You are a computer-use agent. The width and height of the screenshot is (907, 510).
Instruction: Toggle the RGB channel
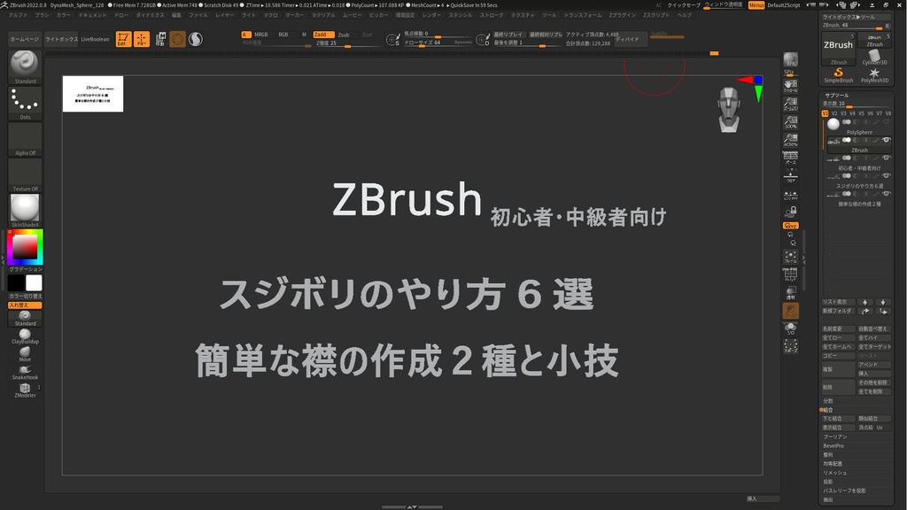coord(283,35)
